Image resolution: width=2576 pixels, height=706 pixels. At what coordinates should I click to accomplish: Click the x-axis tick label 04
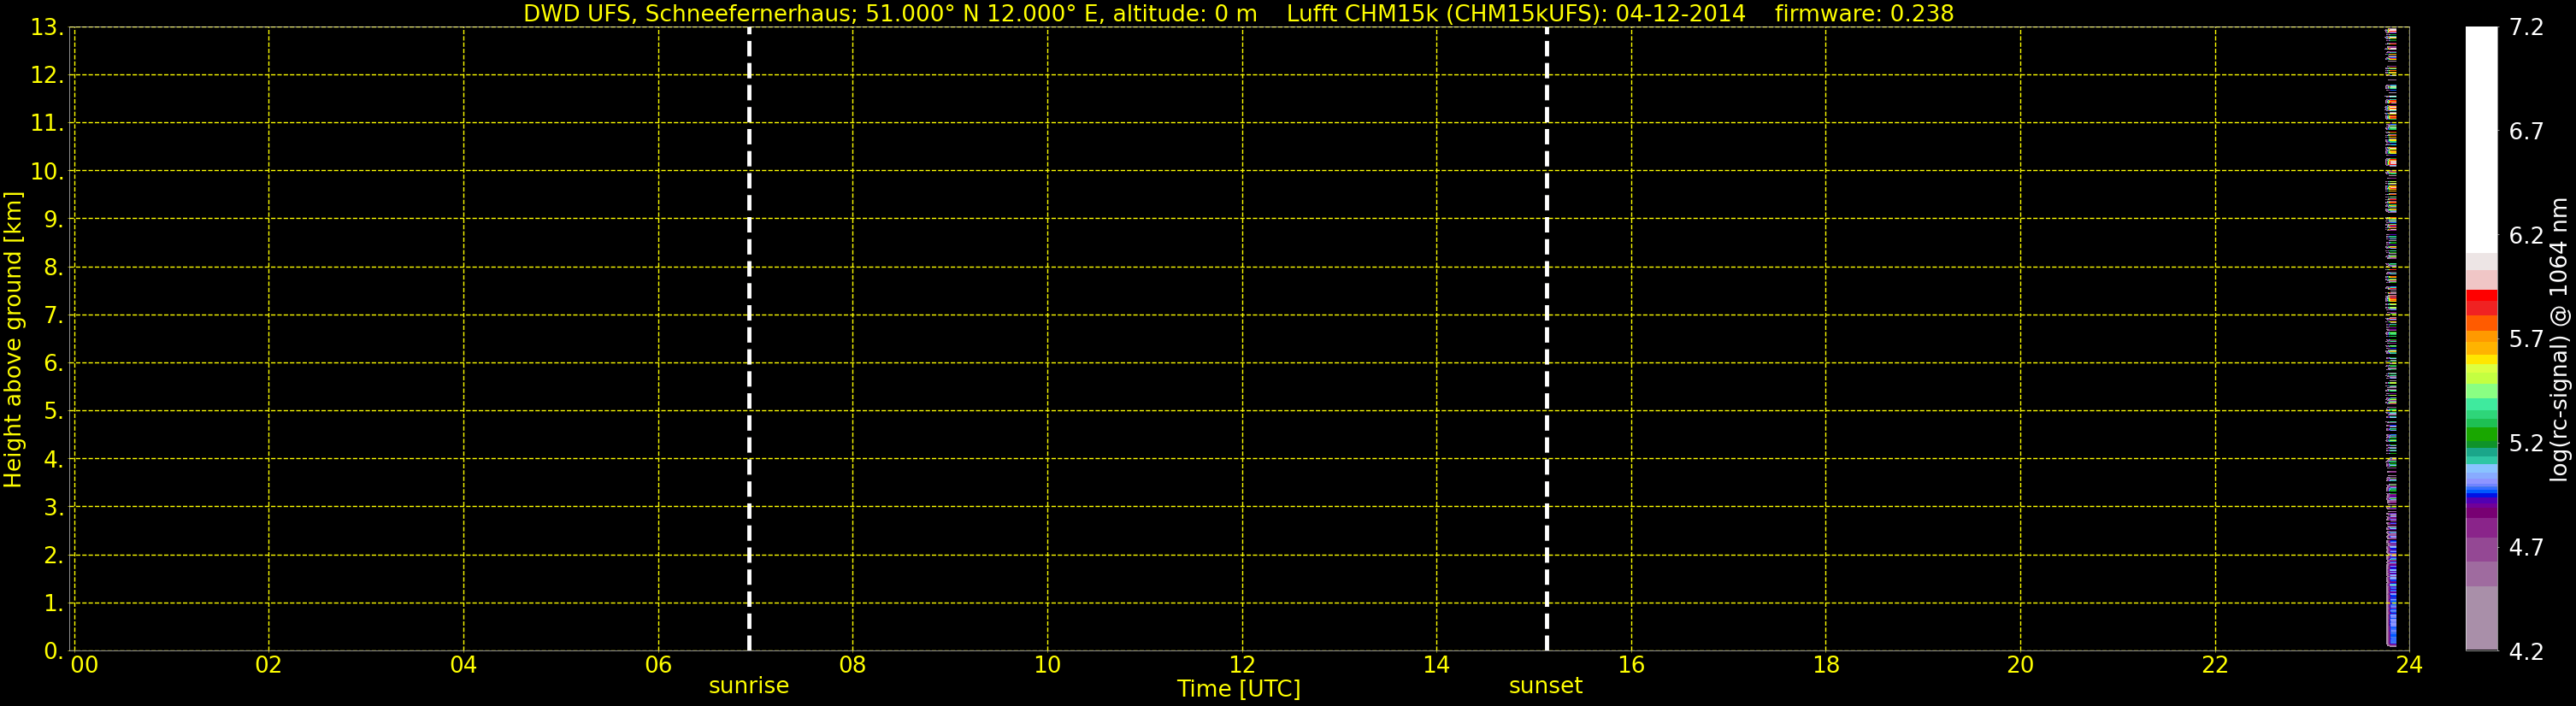(464, 666)
